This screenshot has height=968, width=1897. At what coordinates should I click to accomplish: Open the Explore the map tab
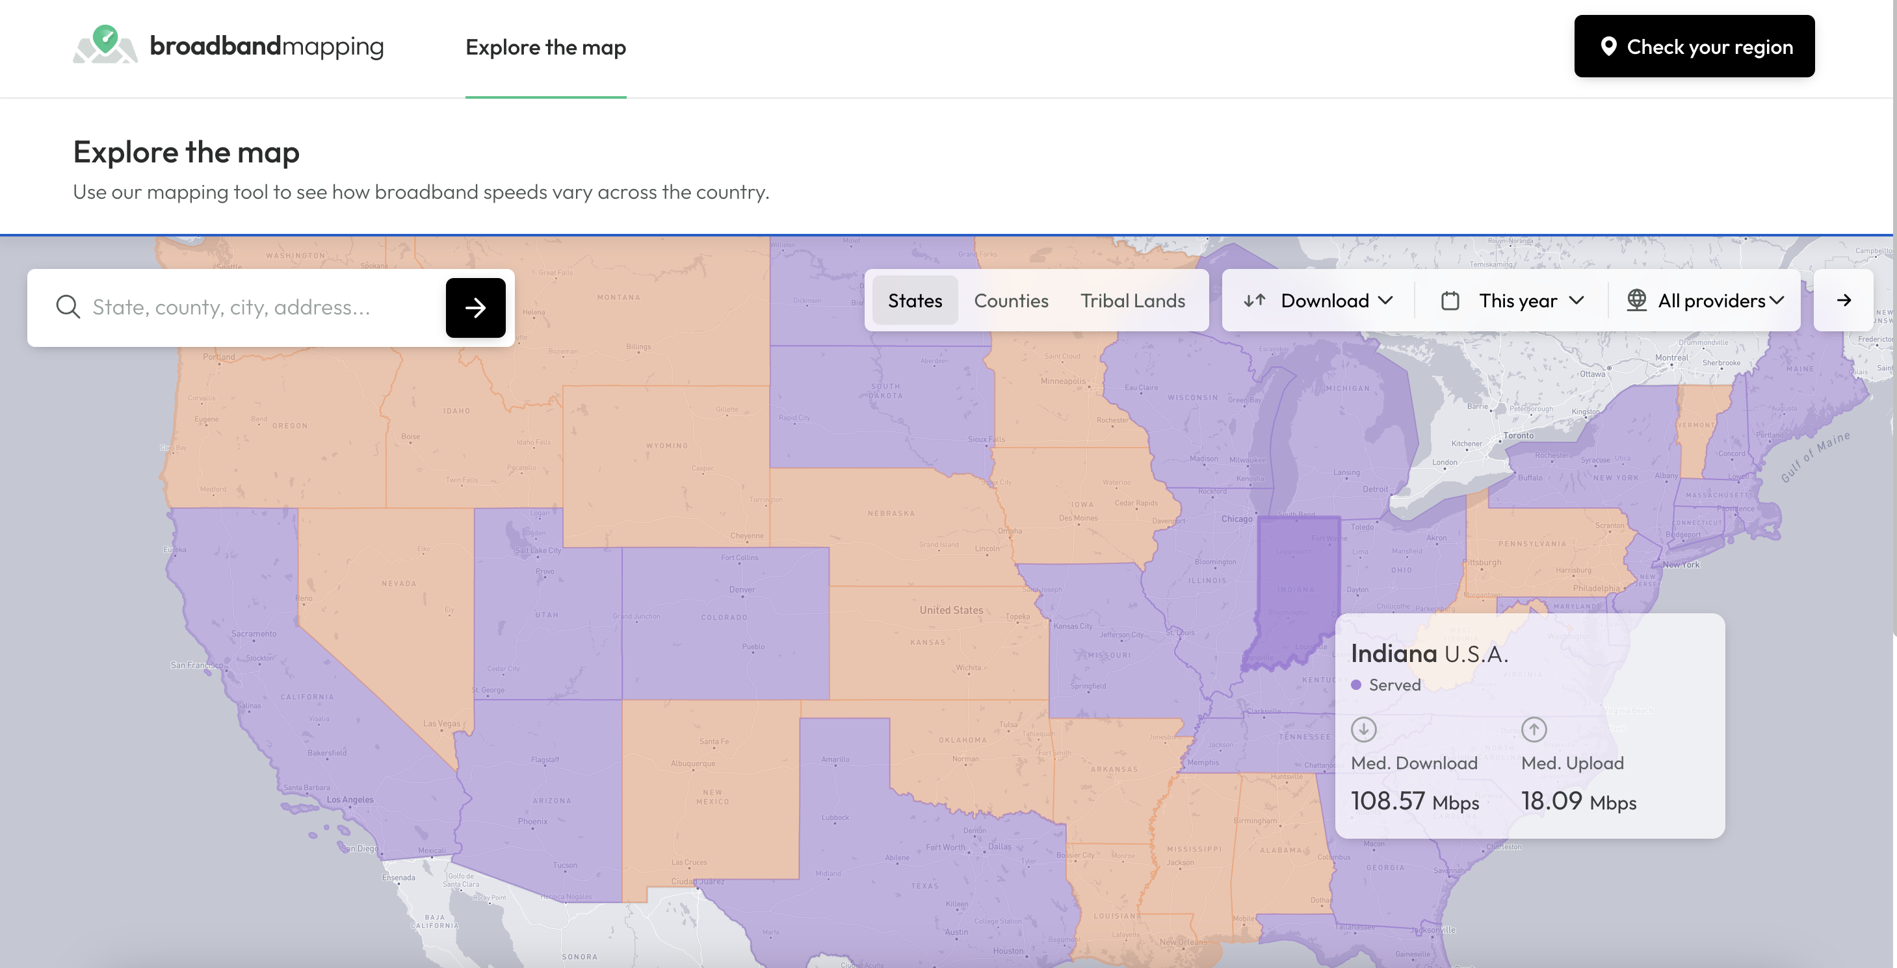tap(545, 47)
